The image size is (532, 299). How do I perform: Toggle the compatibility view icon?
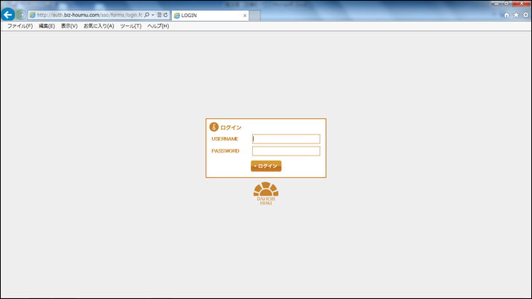click(159, 15)
